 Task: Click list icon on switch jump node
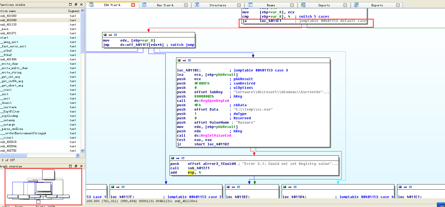point(115,35)
